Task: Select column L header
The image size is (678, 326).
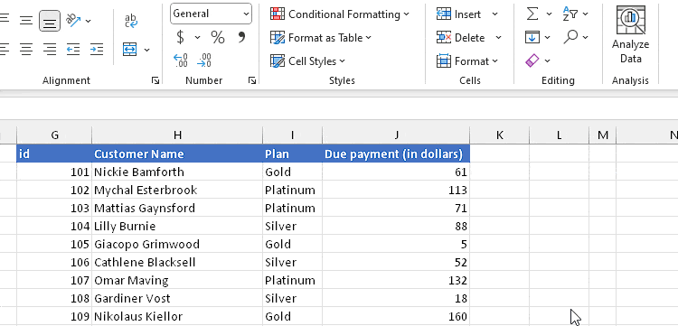Action: coord(559,135)
